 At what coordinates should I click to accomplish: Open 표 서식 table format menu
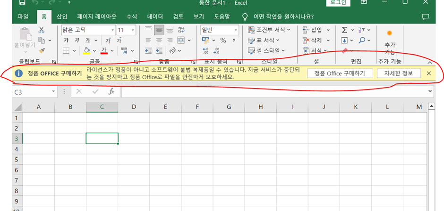pos(264,40)
